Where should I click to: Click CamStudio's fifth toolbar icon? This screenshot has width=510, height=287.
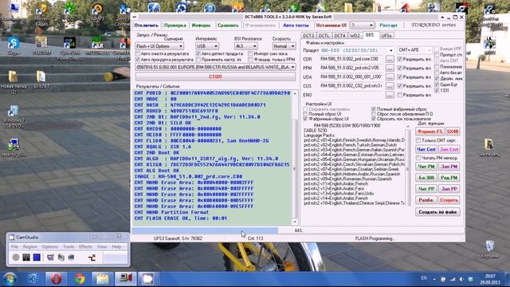pos(61,258)
